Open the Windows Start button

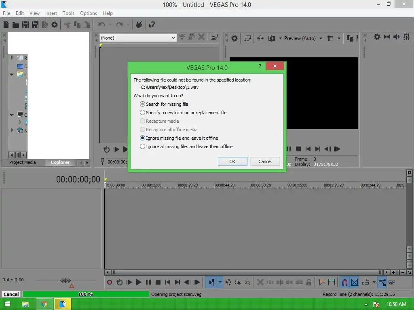pyautogui.click(x=7, y=304)
